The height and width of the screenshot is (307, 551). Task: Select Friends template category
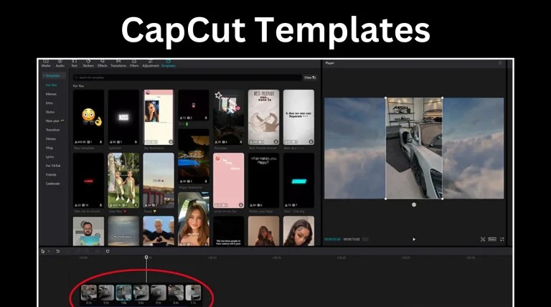pos(51,174)
